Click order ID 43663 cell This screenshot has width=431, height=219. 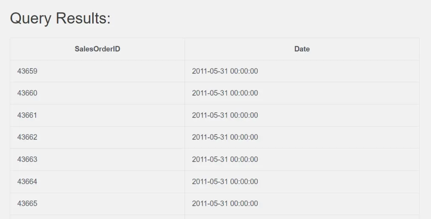click(97, 159)
